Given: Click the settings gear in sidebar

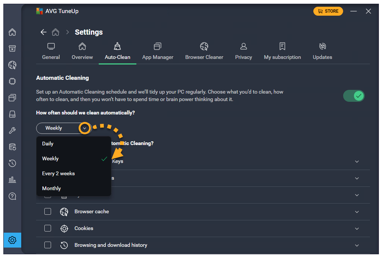Looking at the screenshot, I should coord(12,240).
